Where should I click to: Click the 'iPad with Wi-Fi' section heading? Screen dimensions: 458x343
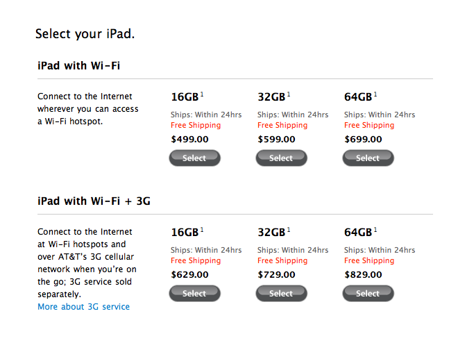click(x=80, y=66)
